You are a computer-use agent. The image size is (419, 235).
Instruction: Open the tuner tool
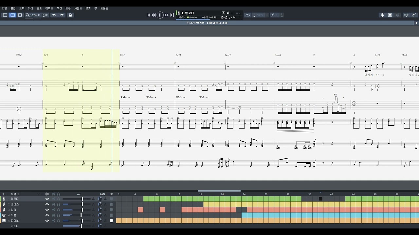point(406,15)
